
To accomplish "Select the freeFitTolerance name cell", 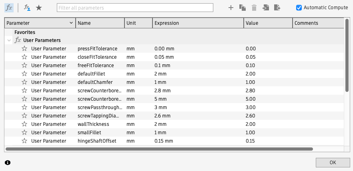I will click(100, 66).
